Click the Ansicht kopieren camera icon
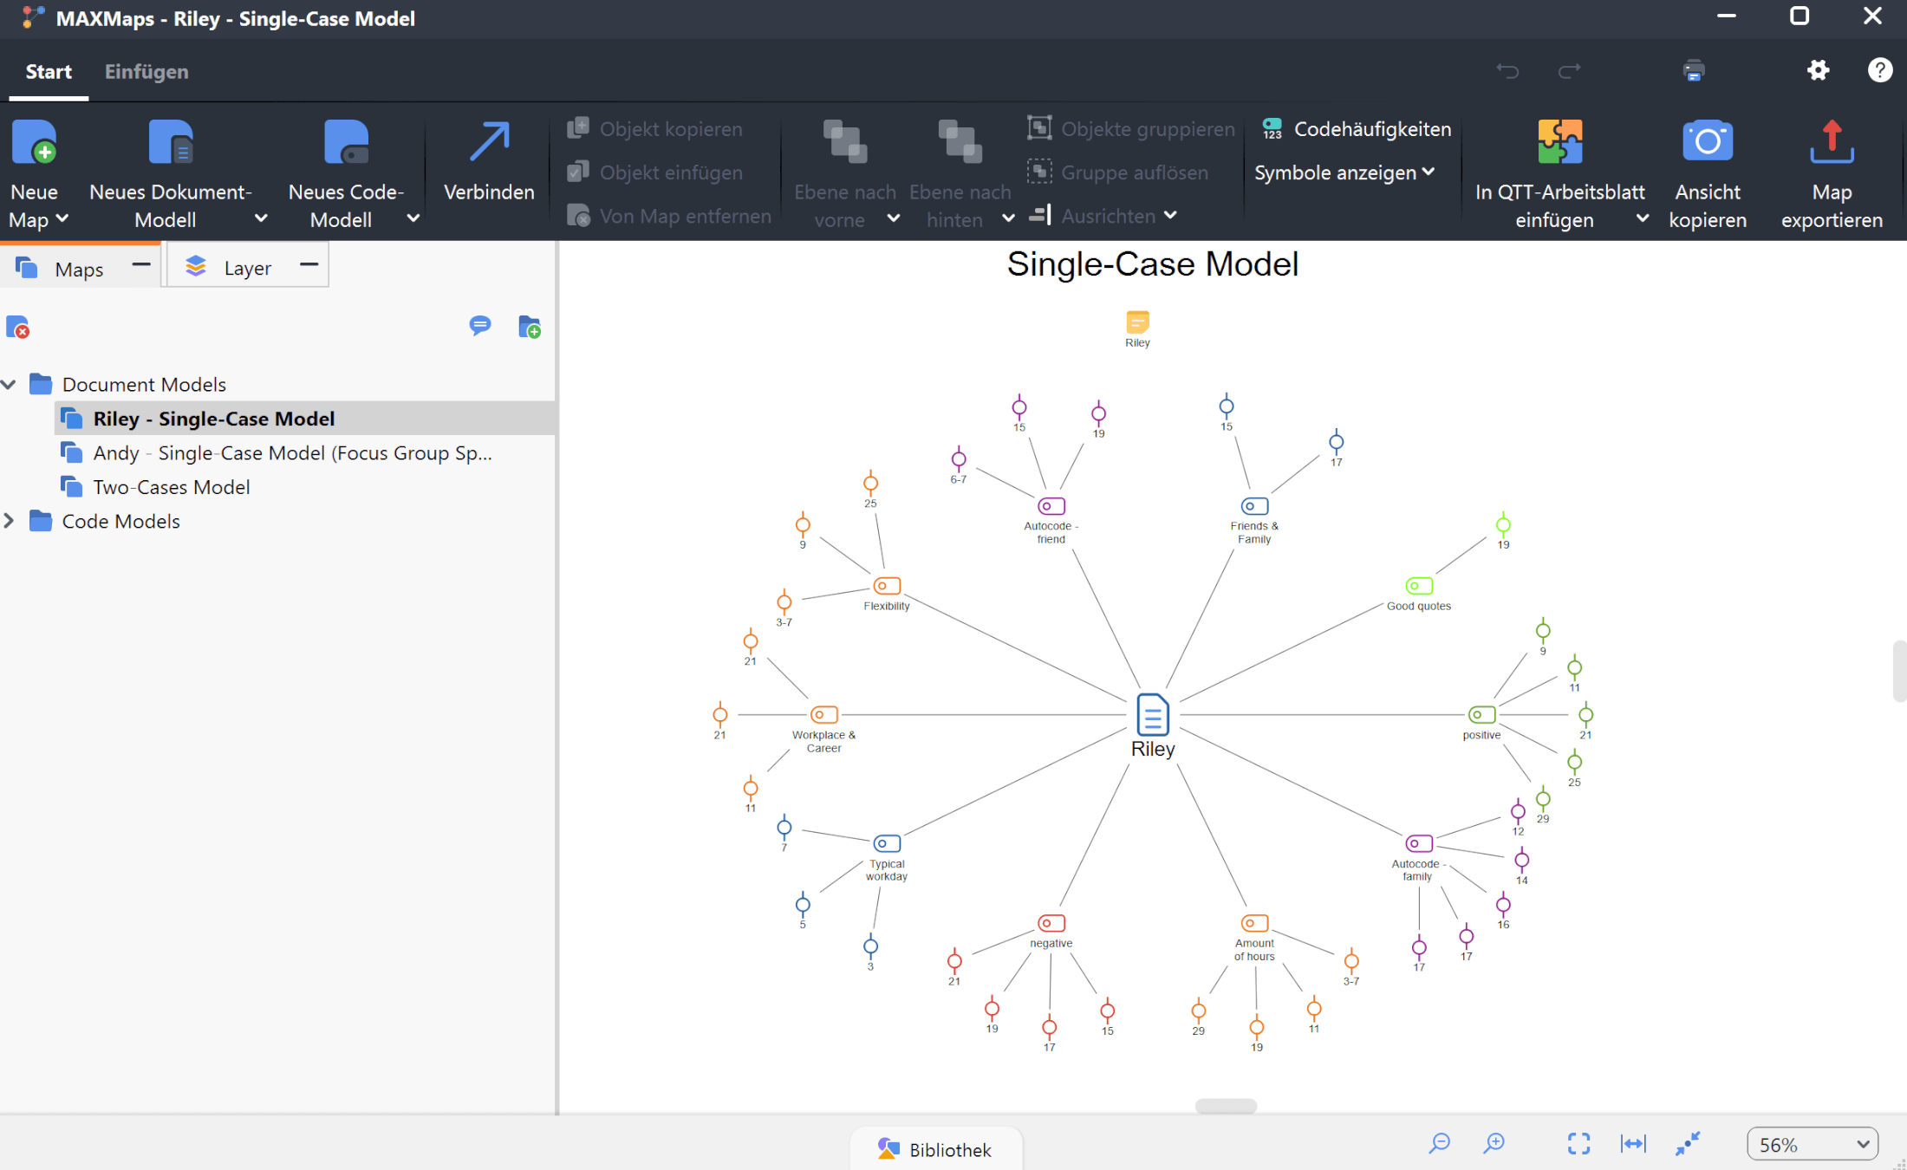1907x1170 pixels. click(x=1707, y=141)
